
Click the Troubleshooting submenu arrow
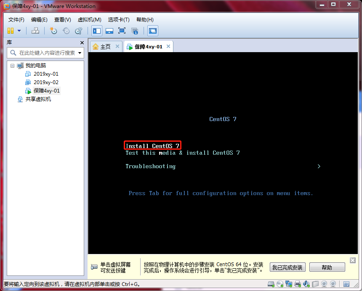click(319, 166)
